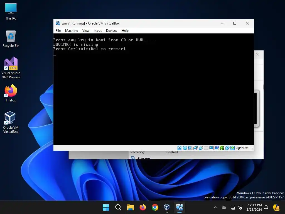This screenshot has height=214, width=285.
Task: Click the VM preview thumbnail in VirtualBox Manager
Action: click(256, 108)
